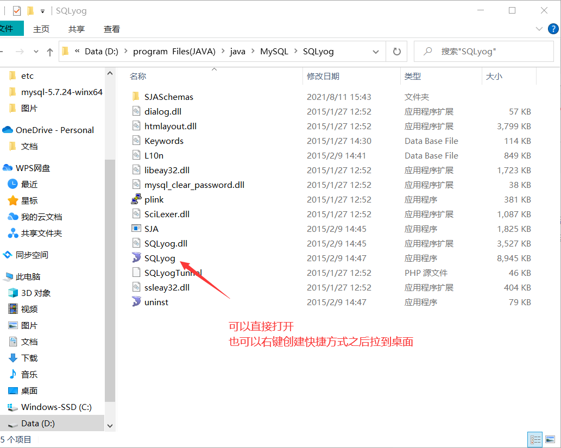Viewport: 561px width, 448px height.
Task: Open 3D 对象 in sidebar
Action: tap(36, 293)
